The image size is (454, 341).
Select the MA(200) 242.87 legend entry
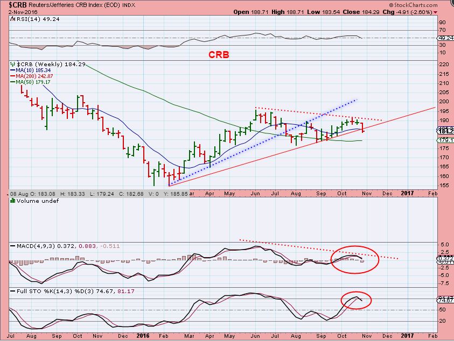coord(32,76)
